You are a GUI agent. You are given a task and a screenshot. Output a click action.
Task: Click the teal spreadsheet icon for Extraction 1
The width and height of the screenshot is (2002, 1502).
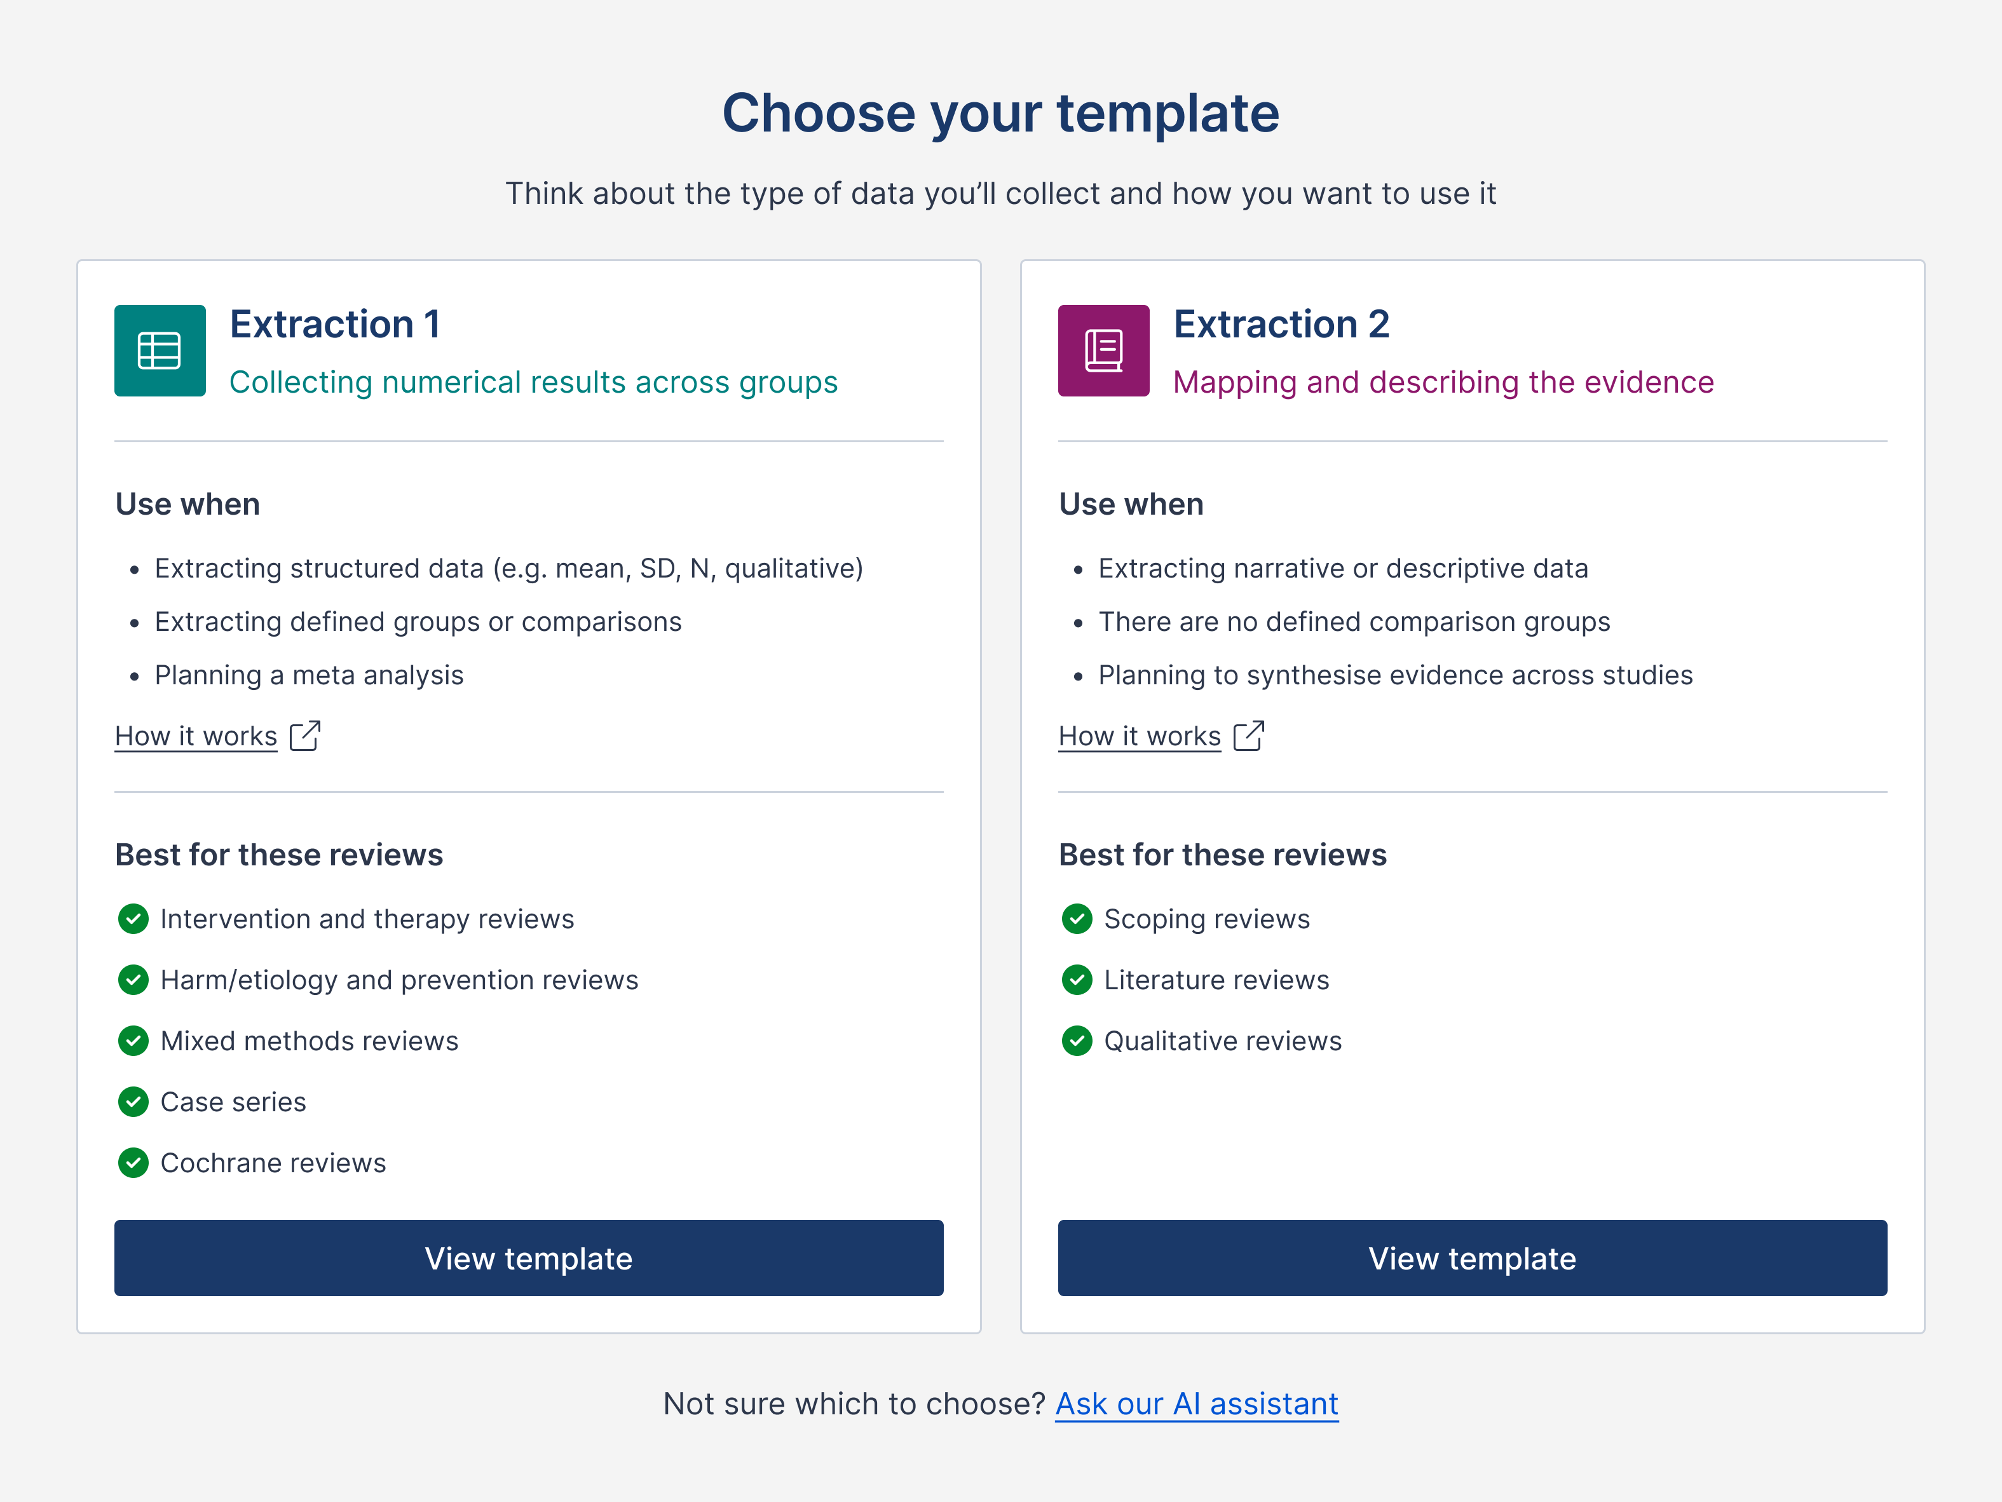(160, 351)
